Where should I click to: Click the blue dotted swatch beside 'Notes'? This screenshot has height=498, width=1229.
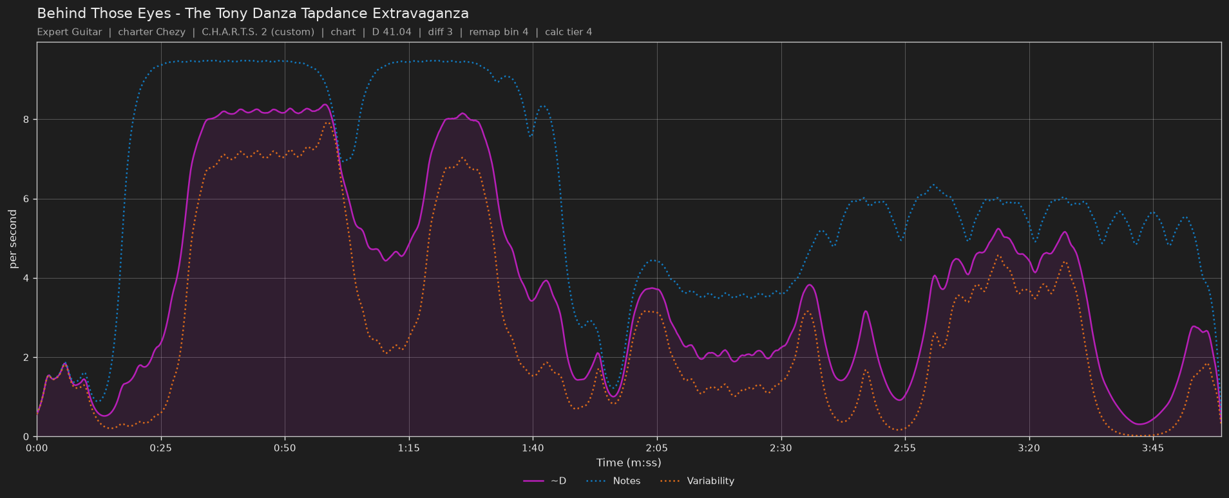click(596, 481)
